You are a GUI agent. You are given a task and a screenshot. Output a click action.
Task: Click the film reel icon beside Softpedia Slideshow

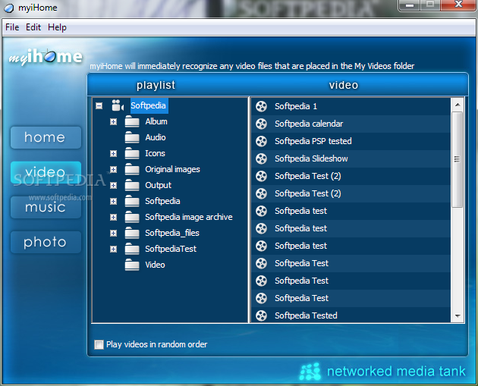pyautogui.click(x=261, y=158)
